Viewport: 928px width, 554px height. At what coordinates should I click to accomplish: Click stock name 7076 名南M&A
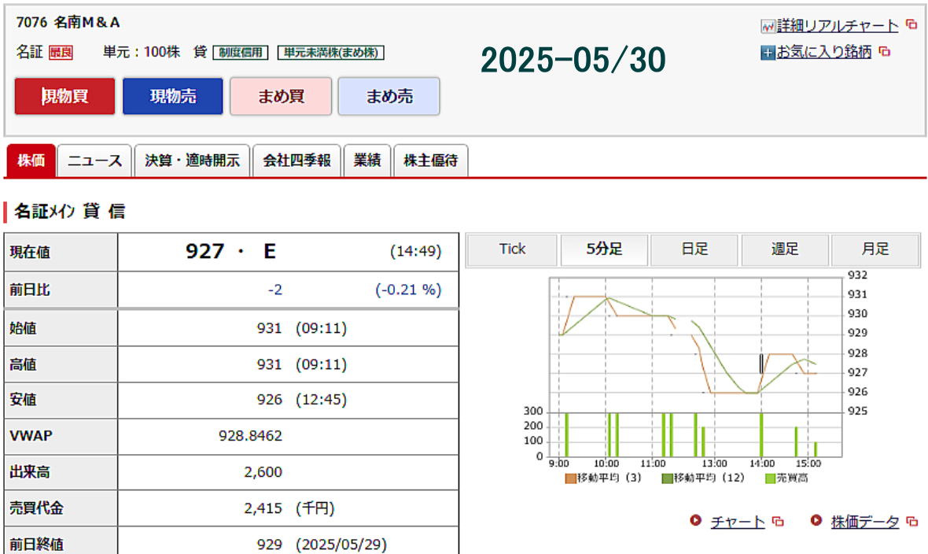[68, 23]
